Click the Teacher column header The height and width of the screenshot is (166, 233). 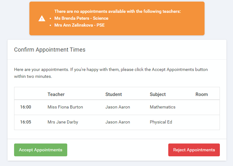pos(56,94)
